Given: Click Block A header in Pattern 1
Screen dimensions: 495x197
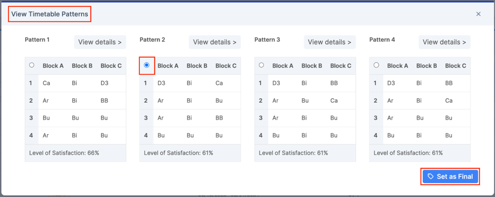Looking at the screenshot, I should (x=53, y=66).
